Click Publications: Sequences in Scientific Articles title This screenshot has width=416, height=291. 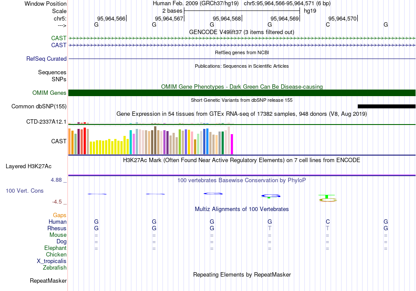click(242, 66)
